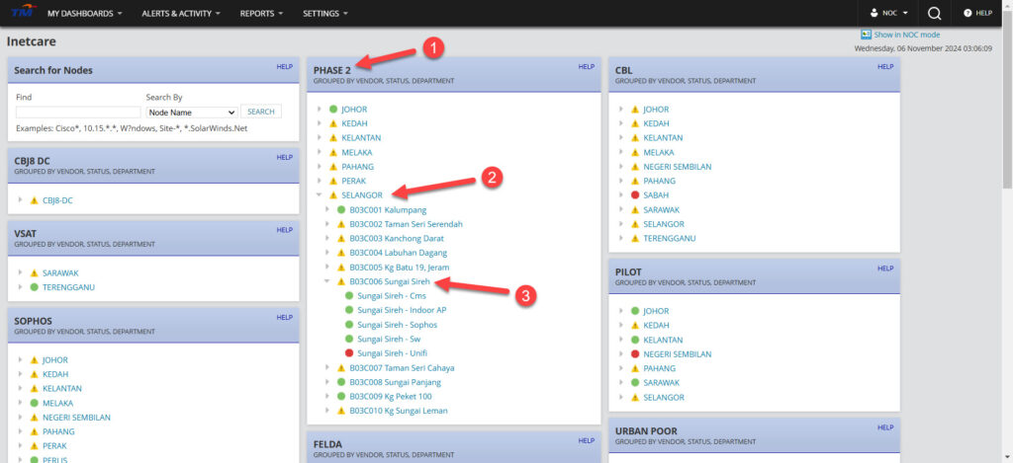This screenshot has height=463, width=1013.
Task: Open the Alerts & Activity menu
Action: 180,14
